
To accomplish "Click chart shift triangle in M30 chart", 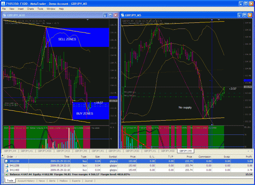I will (87, 20).
